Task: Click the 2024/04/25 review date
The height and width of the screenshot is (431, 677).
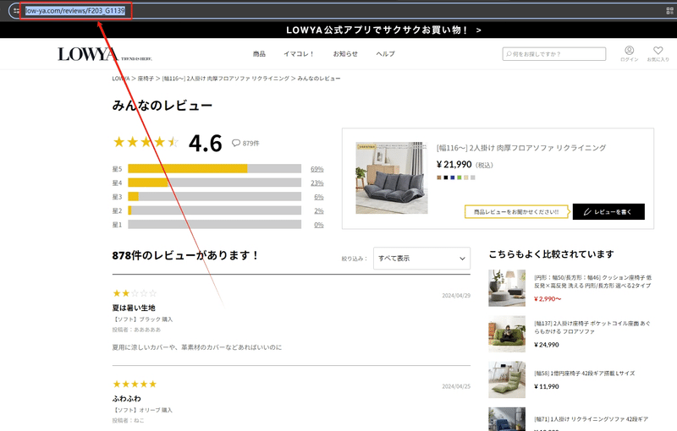Action: (x=456, y=386)
